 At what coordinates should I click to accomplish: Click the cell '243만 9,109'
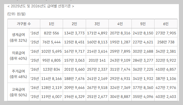[x=120, y=60]
